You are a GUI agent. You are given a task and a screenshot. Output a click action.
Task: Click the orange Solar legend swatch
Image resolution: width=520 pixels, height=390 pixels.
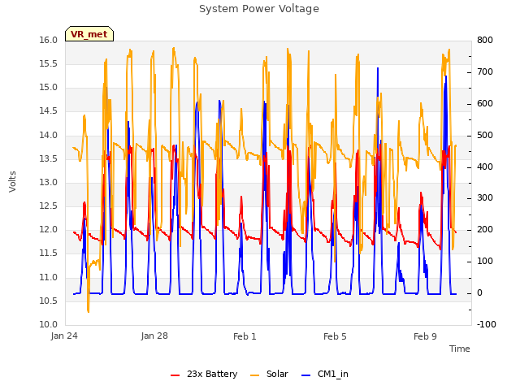(x=254, y=375)
